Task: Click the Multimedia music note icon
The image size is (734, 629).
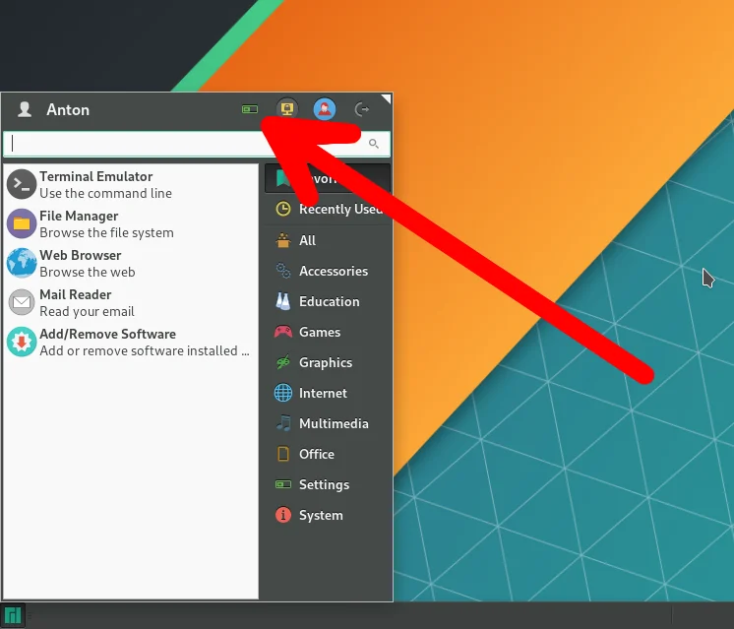Action: (283, 423)
